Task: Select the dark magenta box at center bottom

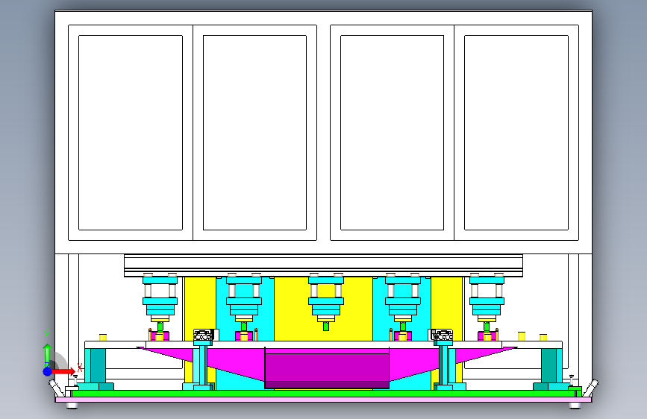Action: click(x=326, y=368)
